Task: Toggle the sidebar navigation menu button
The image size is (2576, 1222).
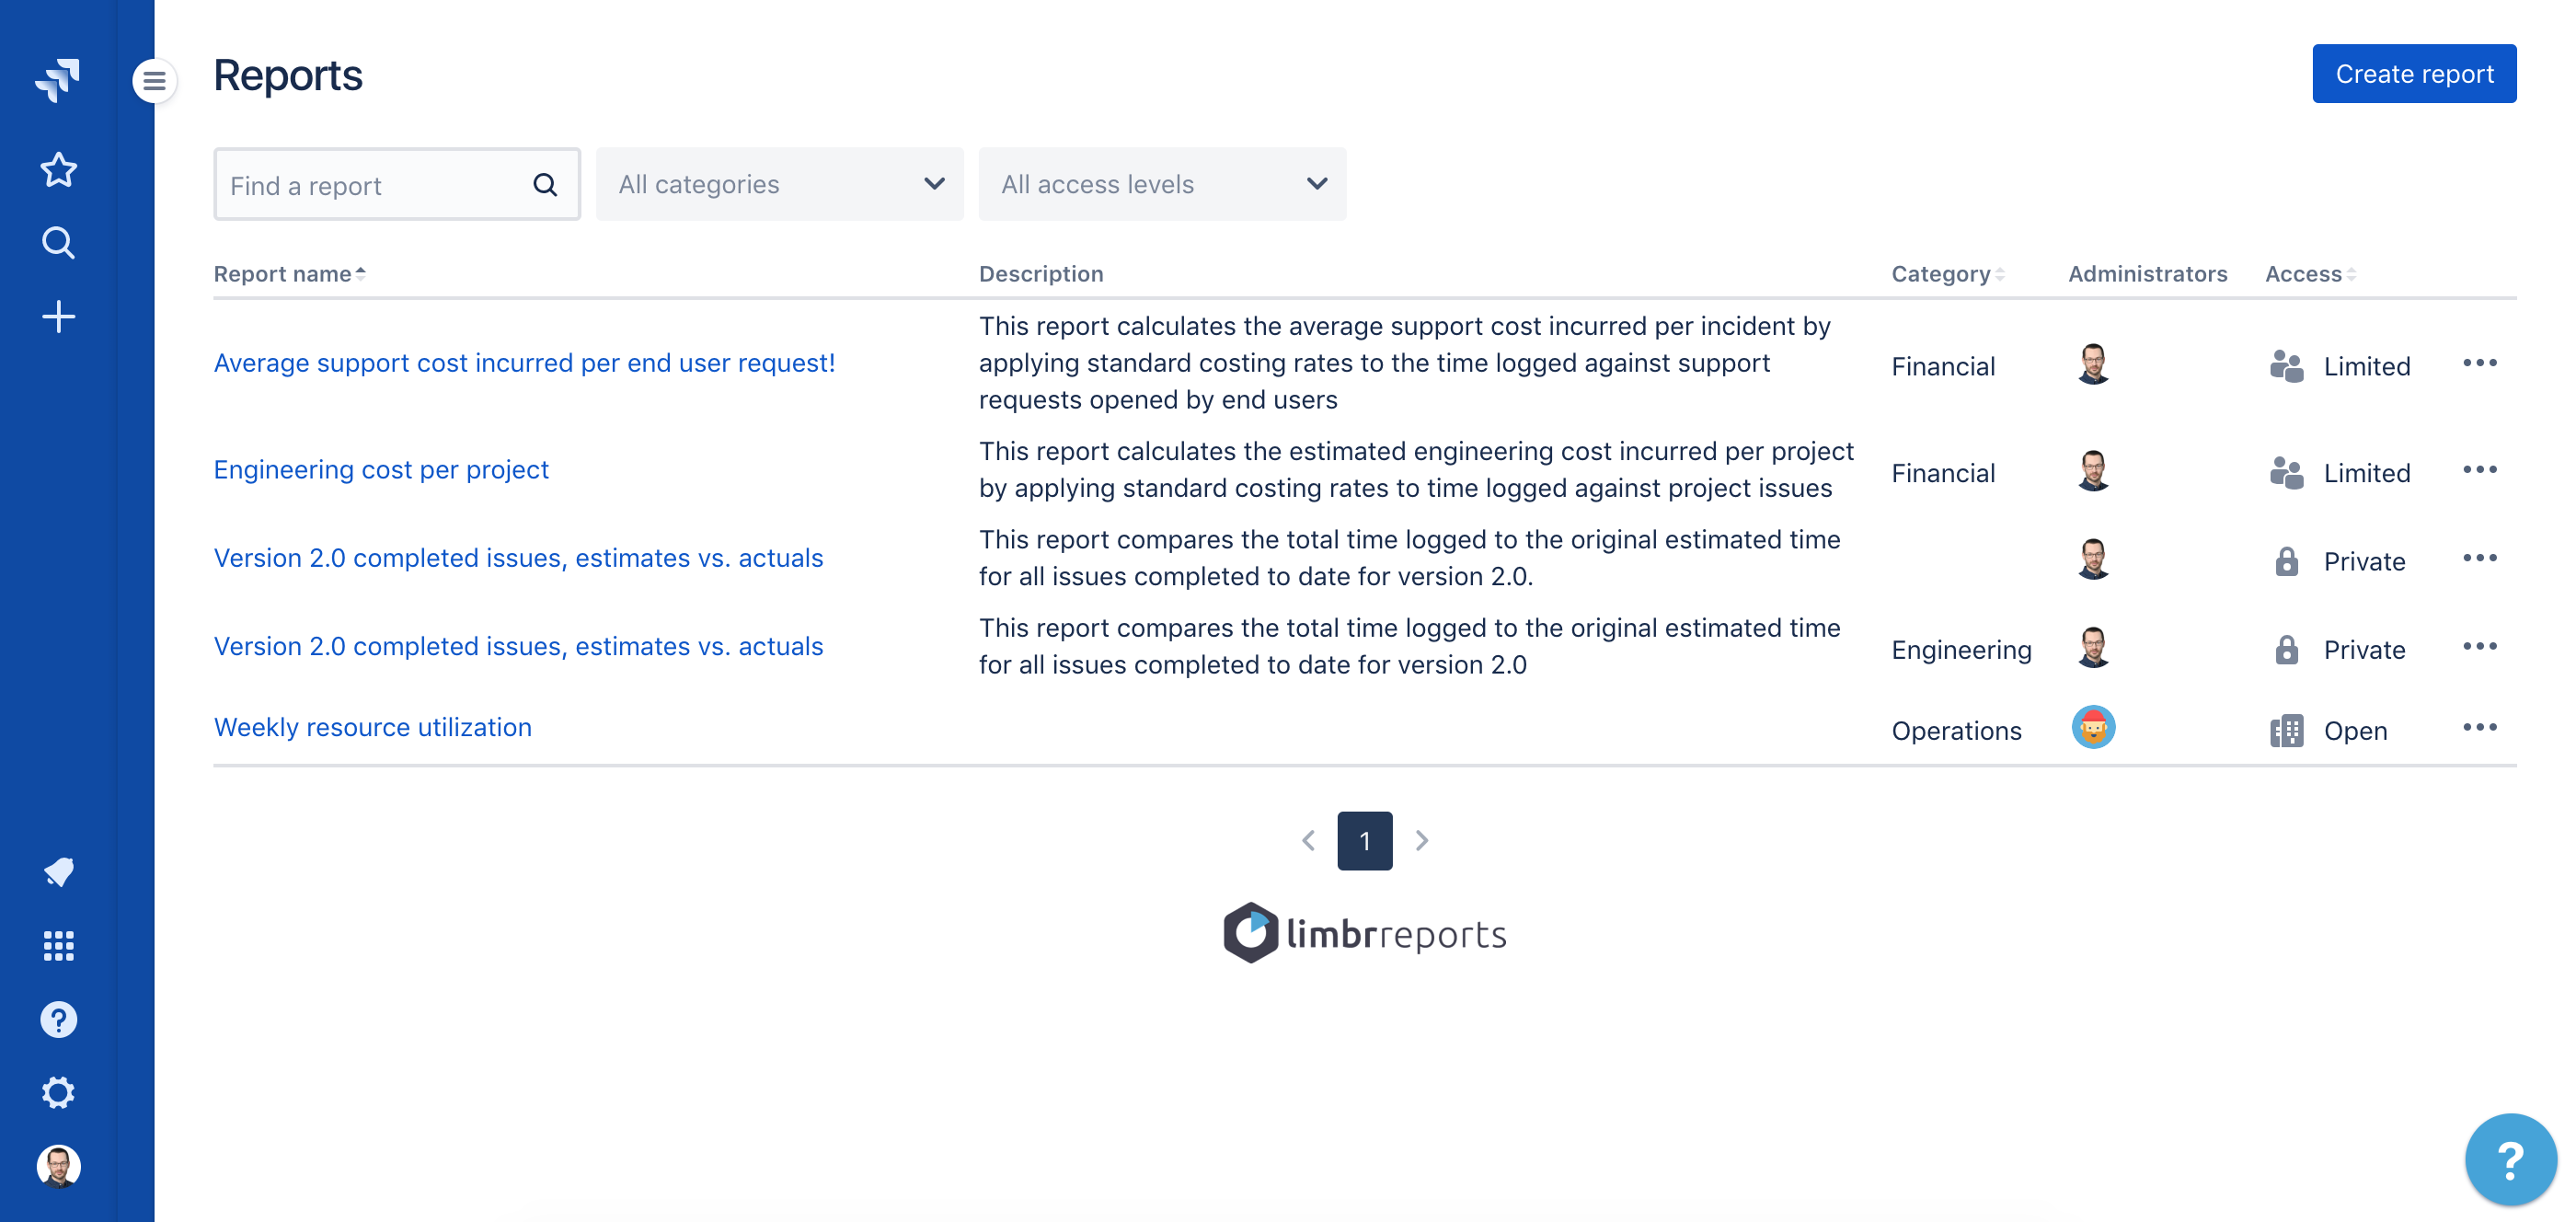Action: tap(154, 80)
